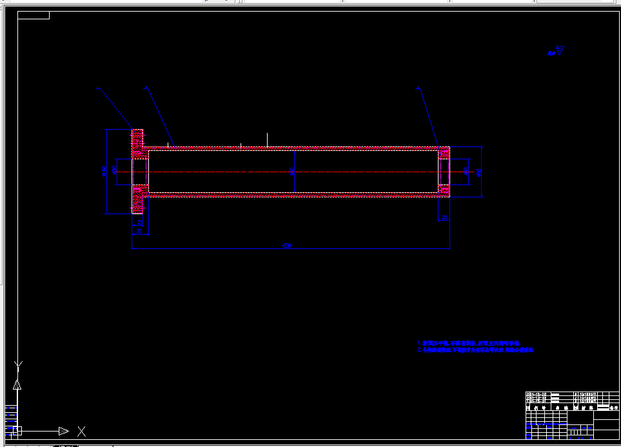The height and width of the screenshot is (447, 621).
Task: Click the UCS icon X axis label
Action: tap(82, 432)
